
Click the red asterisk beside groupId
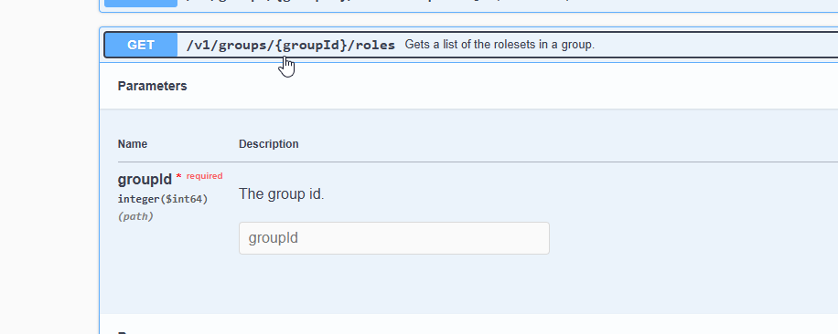(178, 176)
